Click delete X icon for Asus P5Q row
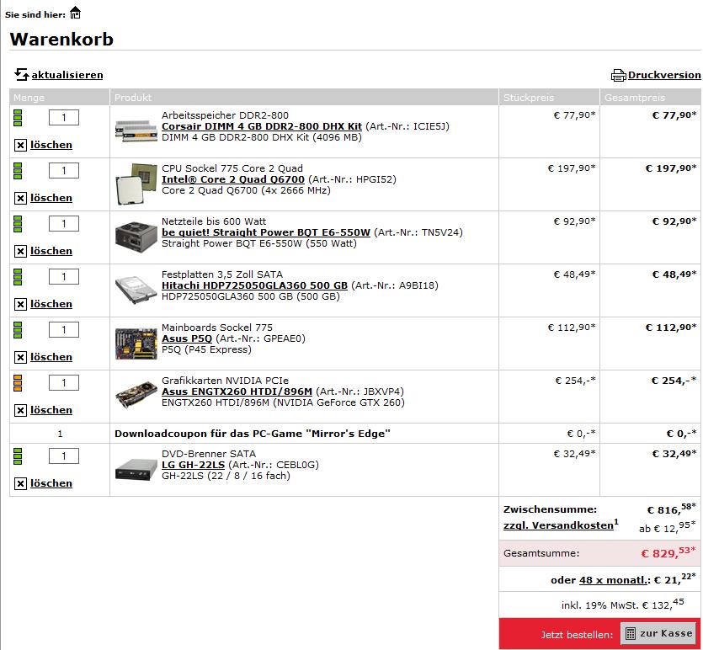The width and height of the screenshot is (703, 650). tap(20, 357)
